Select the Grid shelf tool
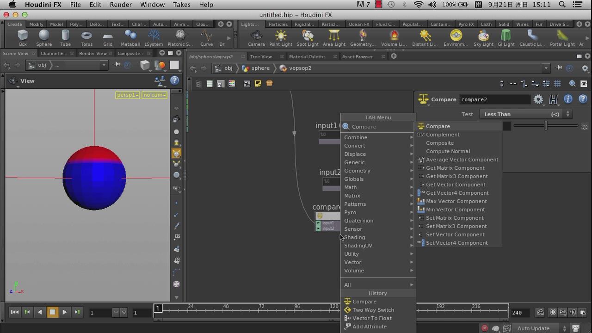The height and width of the screenshot is (333, 592). 108,38
